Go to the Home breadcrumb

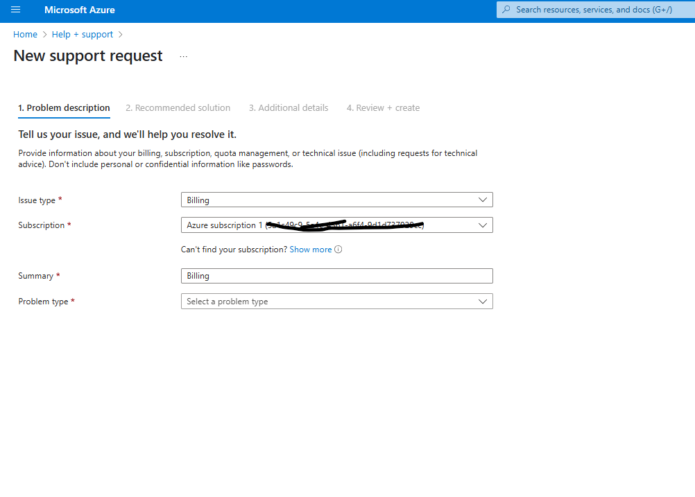25,35
